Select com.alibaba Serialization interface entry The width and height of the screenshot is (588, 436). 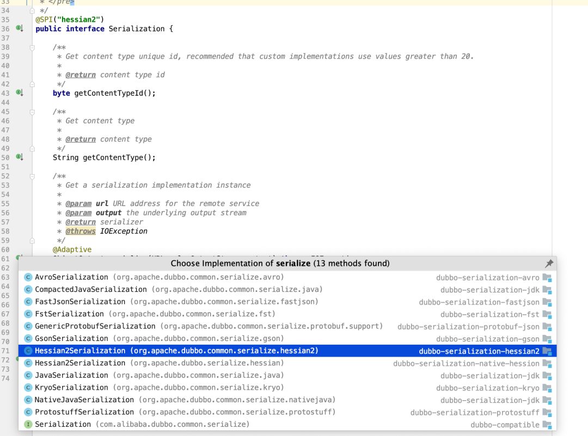click(287, 425)
